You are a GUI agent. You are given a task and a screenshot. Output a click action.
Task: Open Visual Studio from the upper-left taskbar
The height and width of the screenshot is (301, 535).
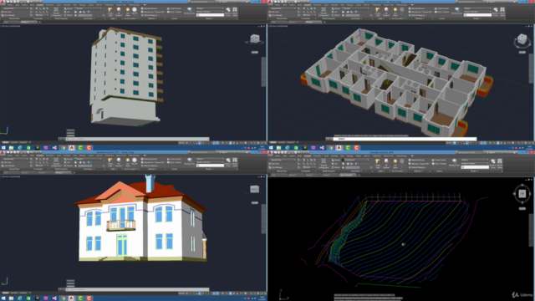click(54, 148)
